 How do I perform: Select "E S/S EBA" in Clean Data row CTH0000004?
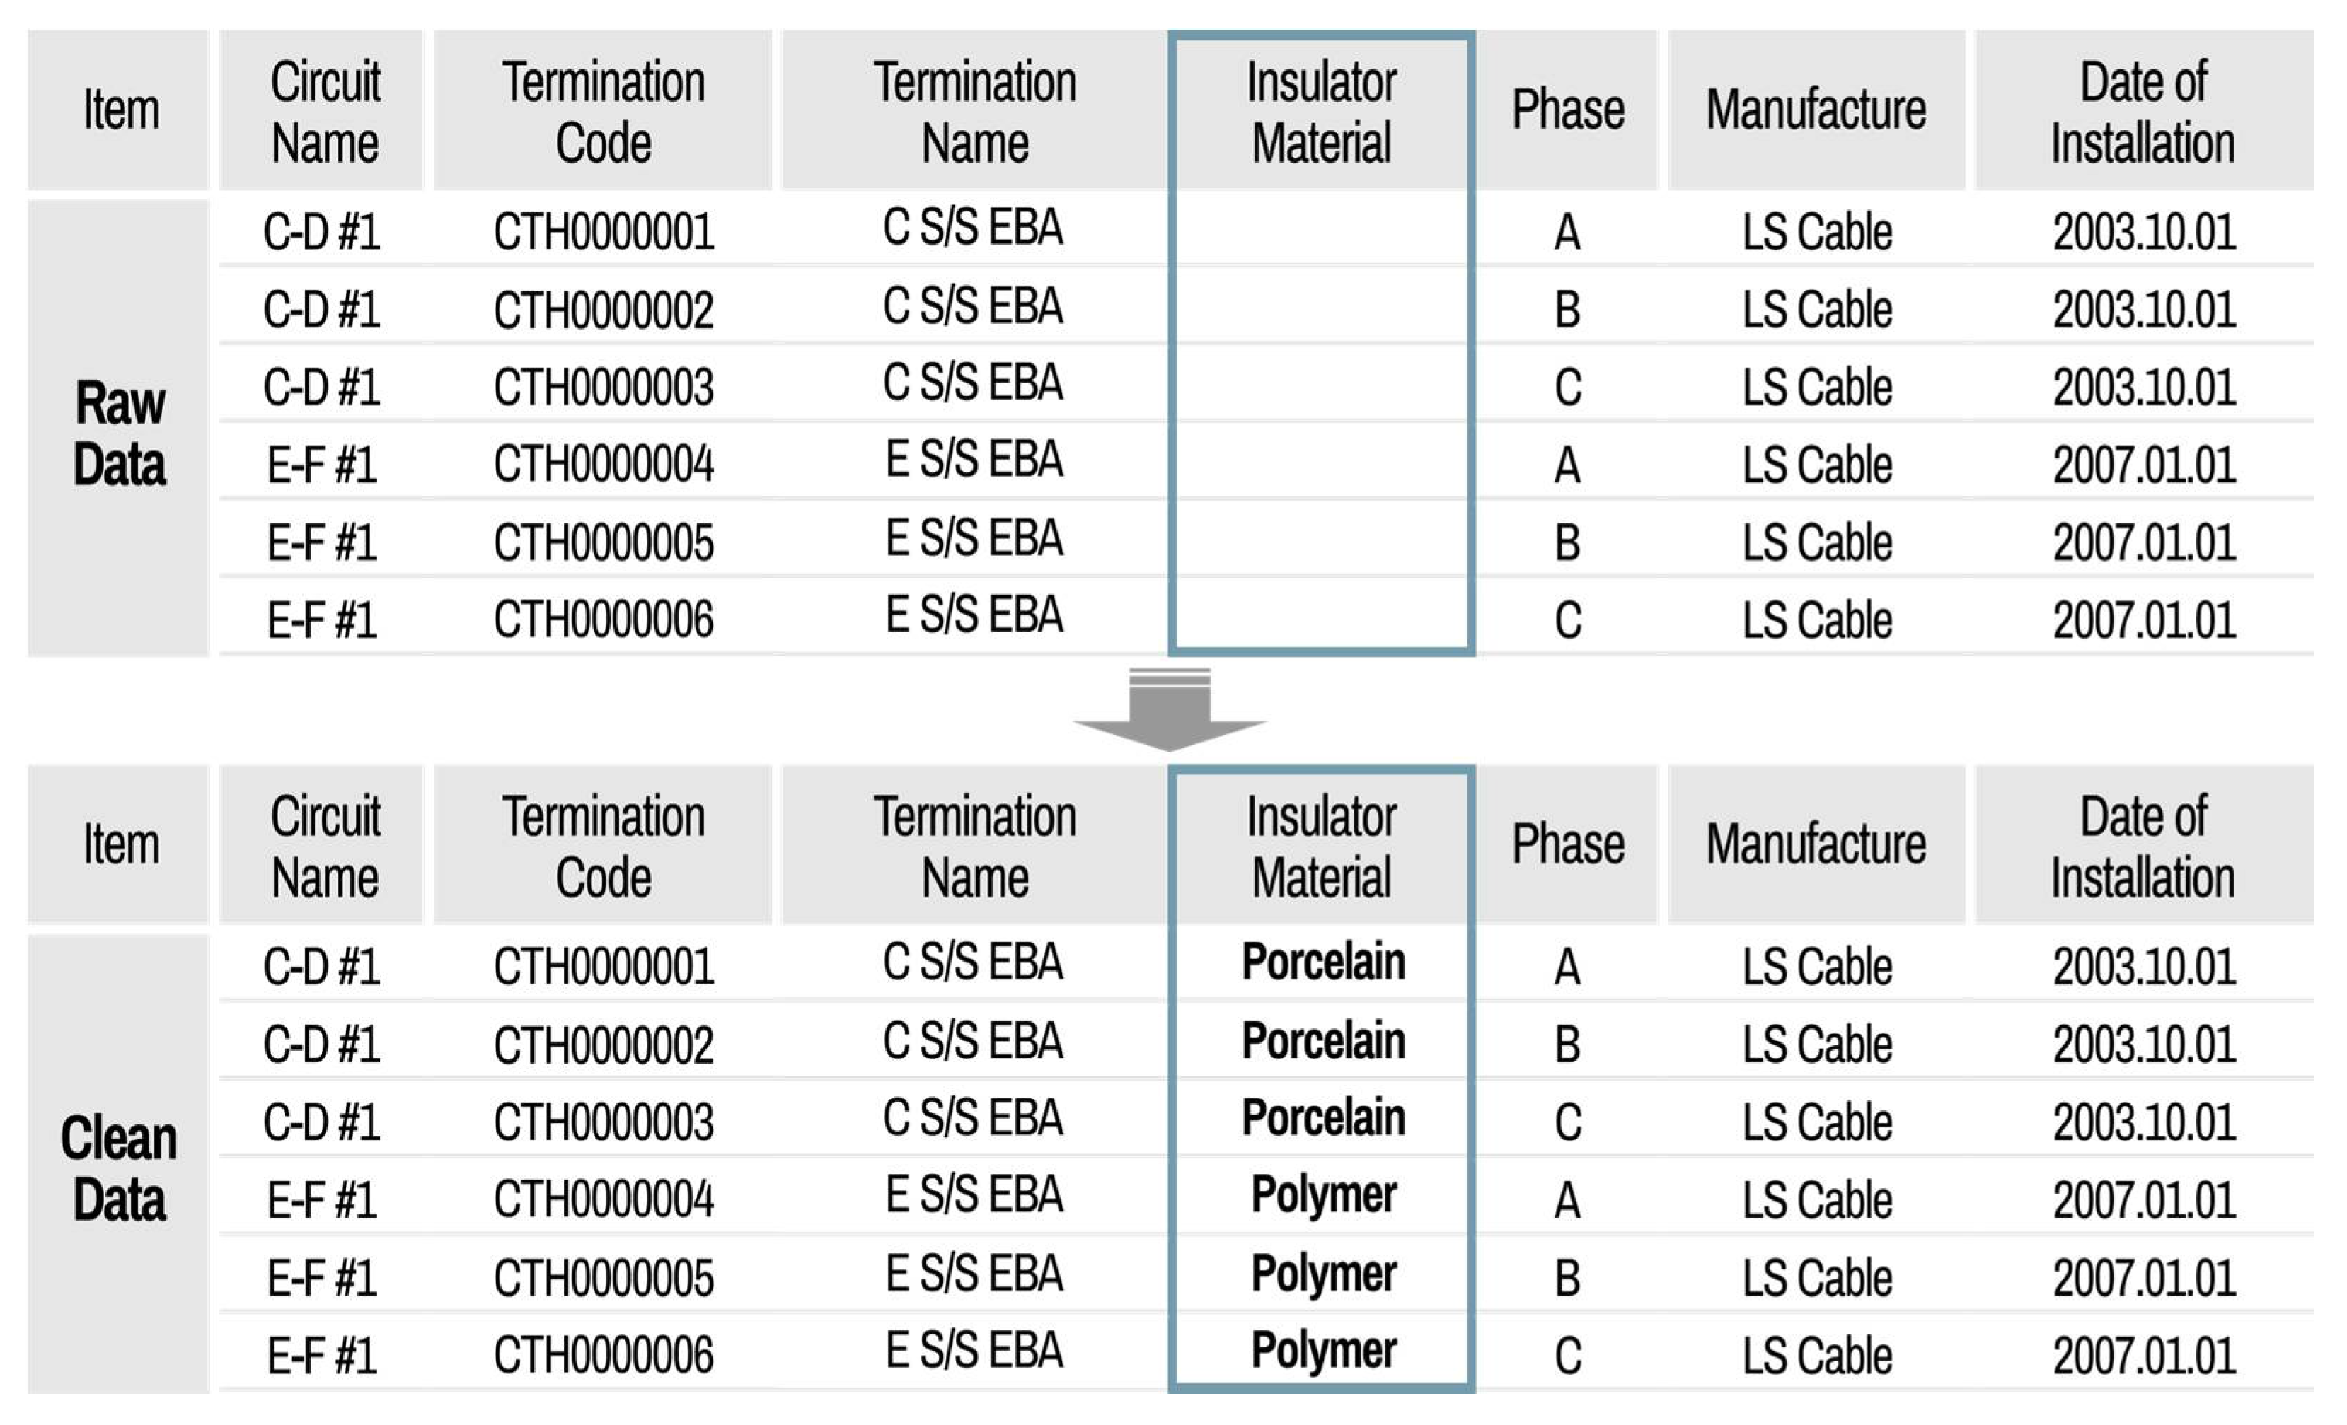point(974,1194)
